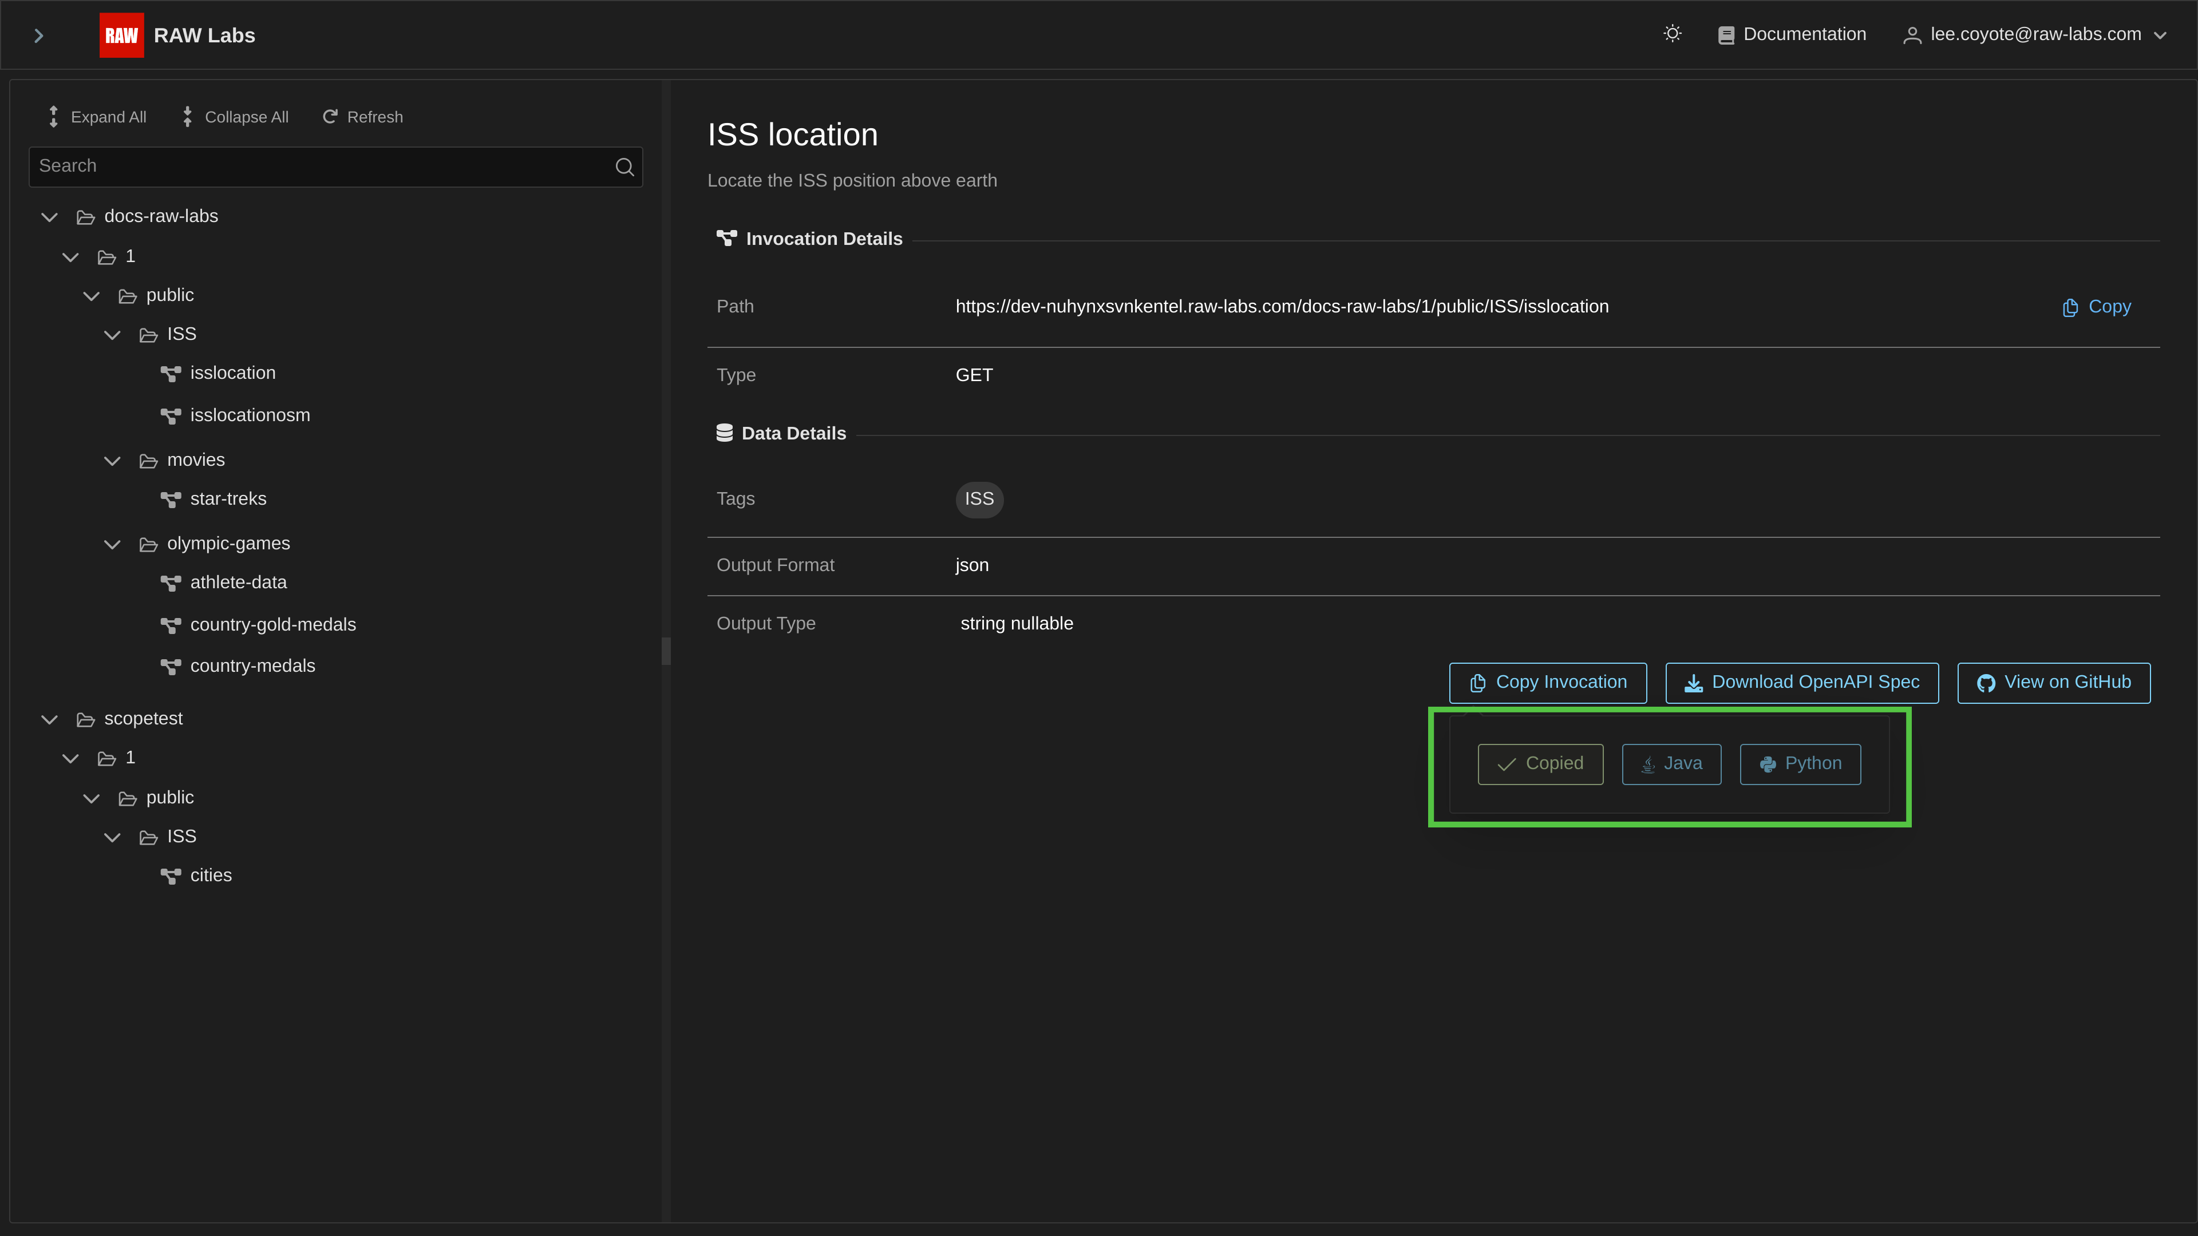Click the country-gold-medals endpoint icon
Viewport: 2198px width, 1236px height.
171,625
